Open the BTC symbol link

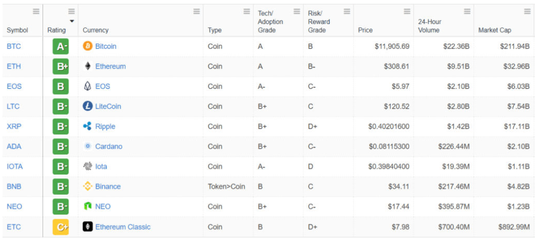(x=14, y=46)
